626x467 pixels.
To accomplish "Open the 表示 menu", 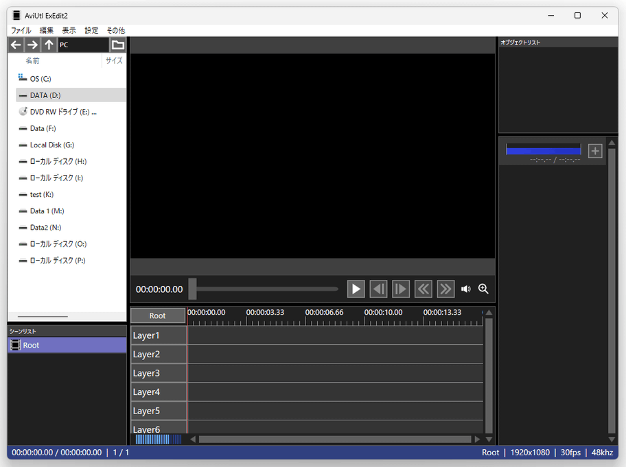I will [69, 30].
